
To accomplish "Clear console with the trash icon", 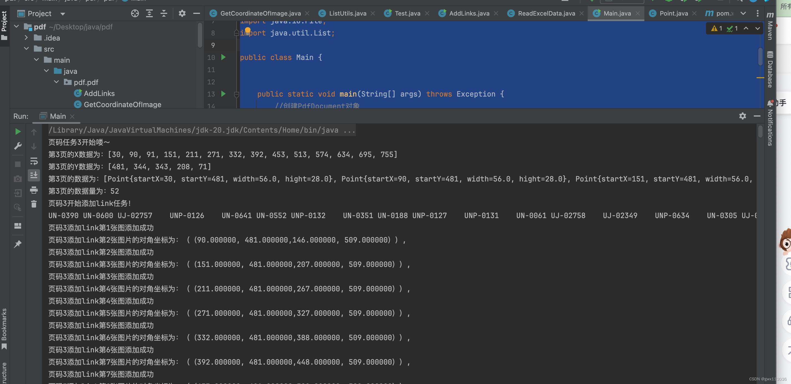I will click(34, 204).
